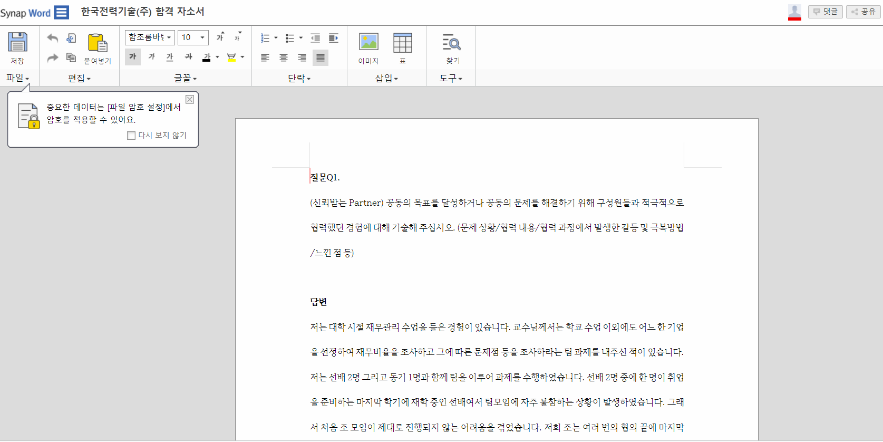Apply numbered list
This screenshot has height=442, width=883.
point(265,38)
